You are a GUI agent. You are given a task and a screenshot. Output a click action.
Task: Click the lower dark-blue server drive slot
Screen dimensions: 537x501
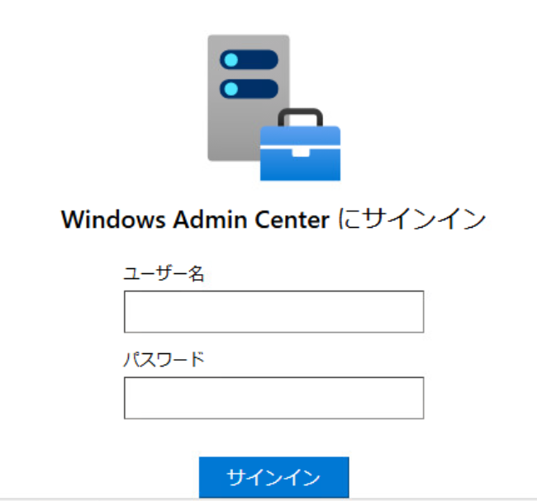coord(249,88)
